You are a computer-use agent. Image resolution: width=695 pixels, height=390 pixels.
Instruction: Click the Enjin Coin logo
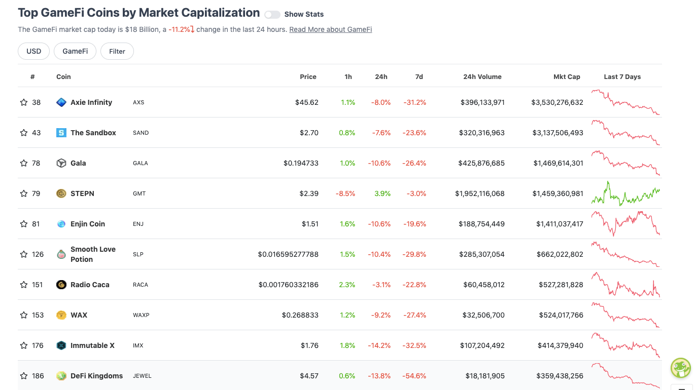tap(61, 224)
